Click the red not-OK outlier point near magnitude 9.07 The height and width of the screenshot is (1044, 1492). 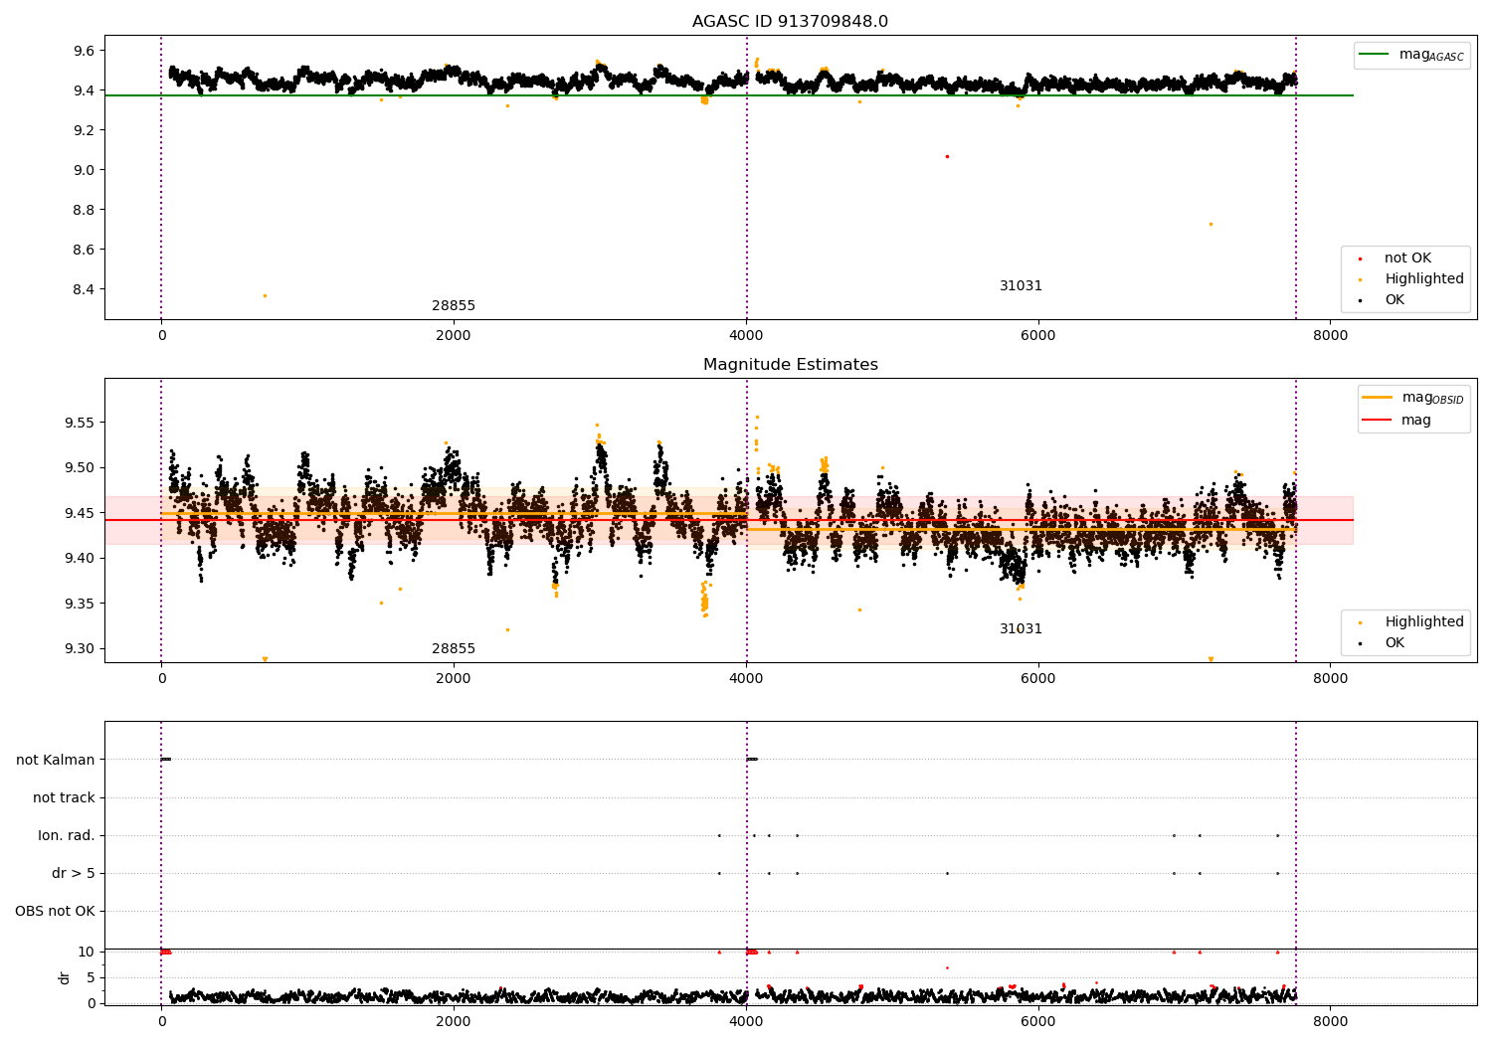947,156
